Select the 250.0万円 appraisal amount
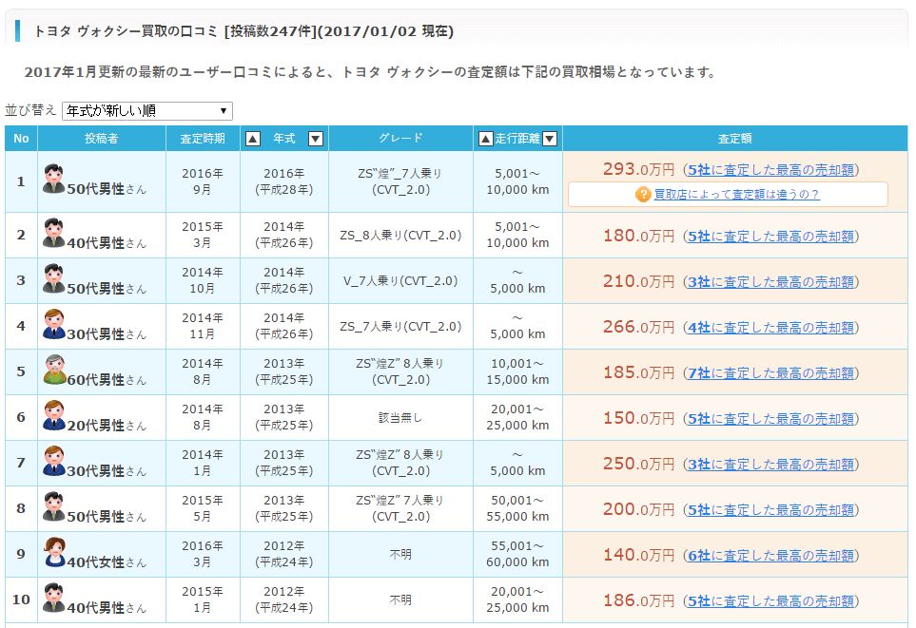Image resolution: width=916 pixels, height=628 pixels. 638,464
